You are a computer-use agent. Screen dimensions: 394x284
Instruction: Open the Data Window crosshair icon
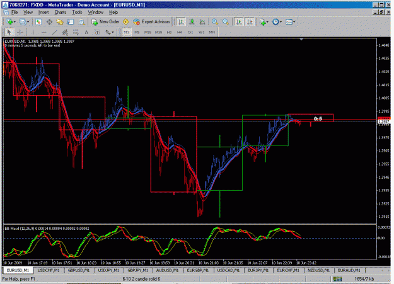(49, 22)
